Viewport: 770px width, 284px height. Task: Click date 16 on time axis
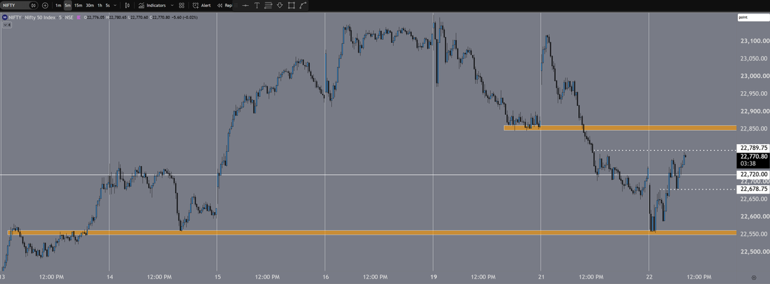(x=326, y=278)
